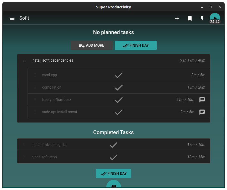227x190 pixels.
Task: Click drag handle of install fmt/spdlog libs
Action: [x=24, y=145]
